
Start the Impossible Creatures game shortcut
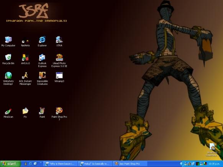42,78
